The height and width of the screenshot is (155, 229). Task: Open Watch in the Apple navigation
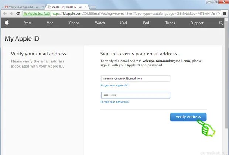[100, 23]
